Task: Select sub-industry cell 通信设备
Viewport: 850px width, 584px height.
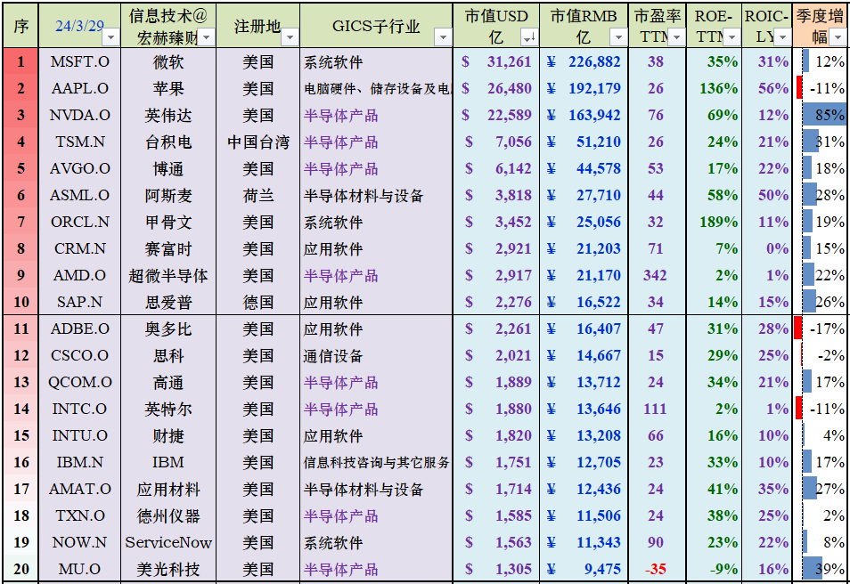Action: [376, 355]
